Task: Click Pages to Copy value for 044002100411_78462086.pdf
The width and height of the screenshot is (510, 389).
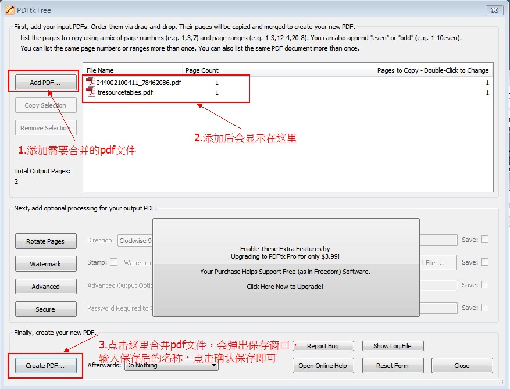Action: (x=487, y=83)
